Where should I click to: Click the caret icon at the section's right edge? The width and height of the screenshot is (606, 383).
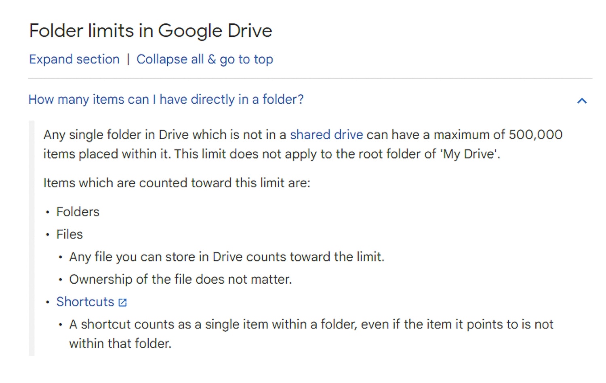(582, 101)
